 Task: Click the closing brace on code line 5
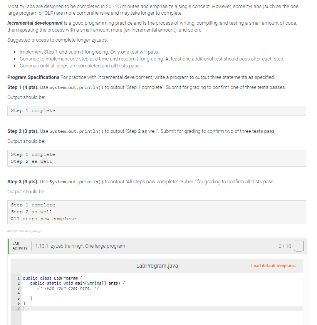[32, 298]
